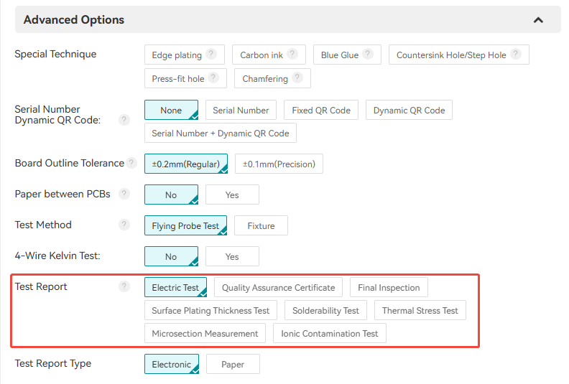Select Serial Number + Dynamic QR Code
The width and height of the screenshot is (569, 384).
(220, 134)
